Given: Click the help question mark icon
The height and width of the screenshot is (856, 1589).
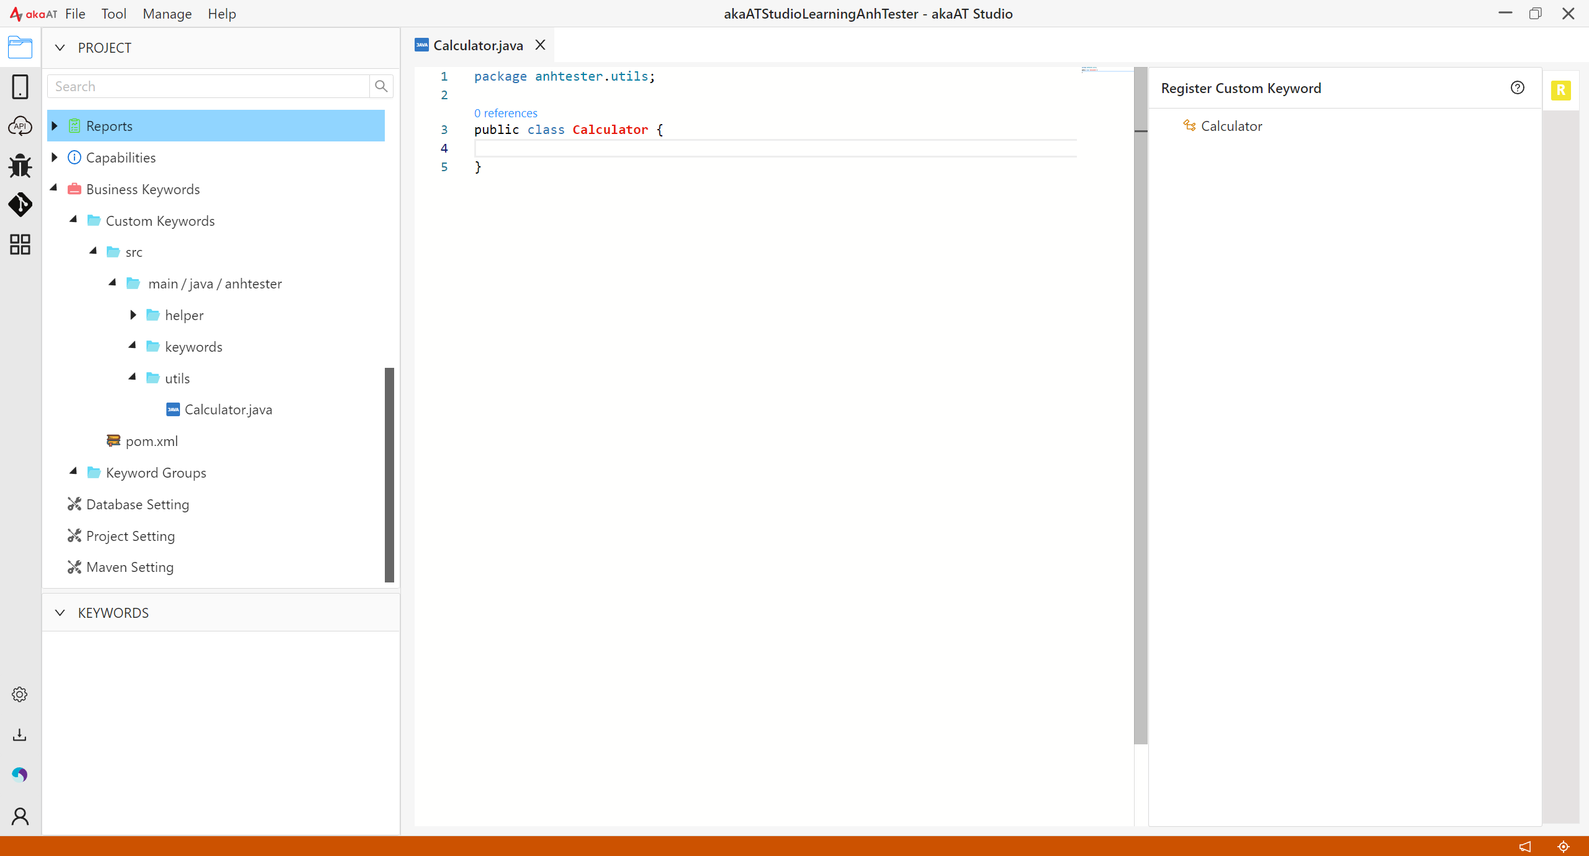Looking at the screenshot, I should (1518, 87).
